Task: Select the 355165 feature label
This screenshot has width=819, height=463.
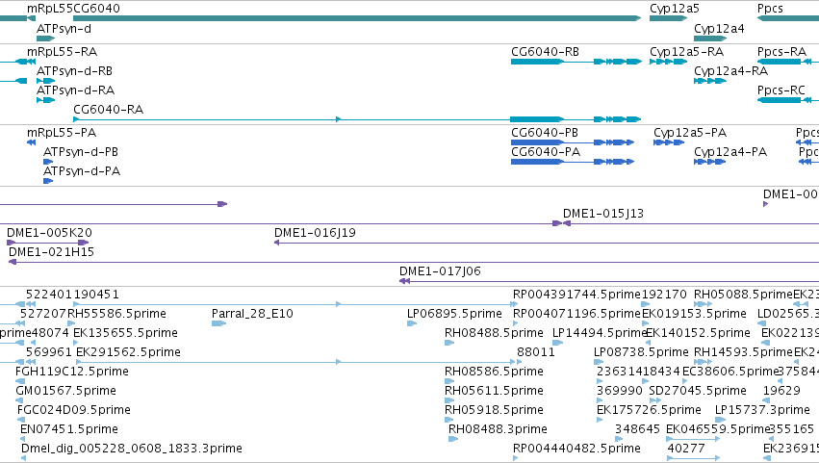Action: pos(793,430)
